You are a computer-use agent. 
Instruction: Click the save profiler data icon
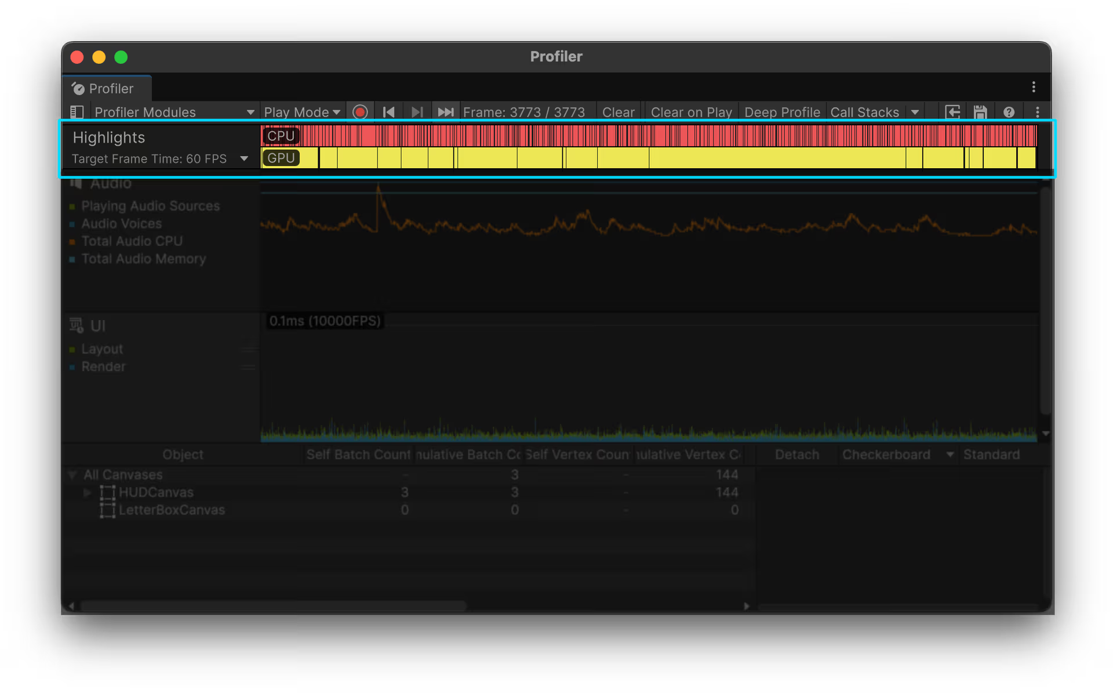pyautogui.click(x=980, y=112)
